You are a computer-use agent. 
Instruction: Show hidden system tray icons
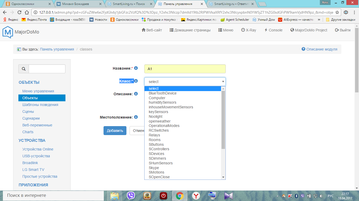click(278, 196)
